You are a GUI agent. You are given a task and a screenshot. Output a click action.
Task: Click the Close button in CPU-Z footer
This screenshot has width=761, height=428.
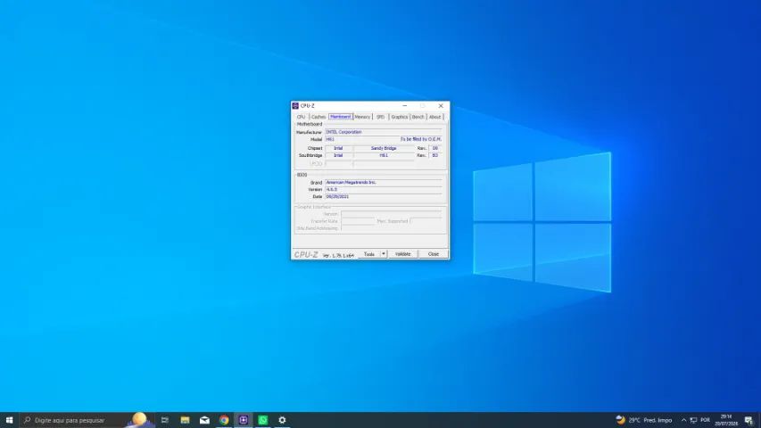coord(434,254)
